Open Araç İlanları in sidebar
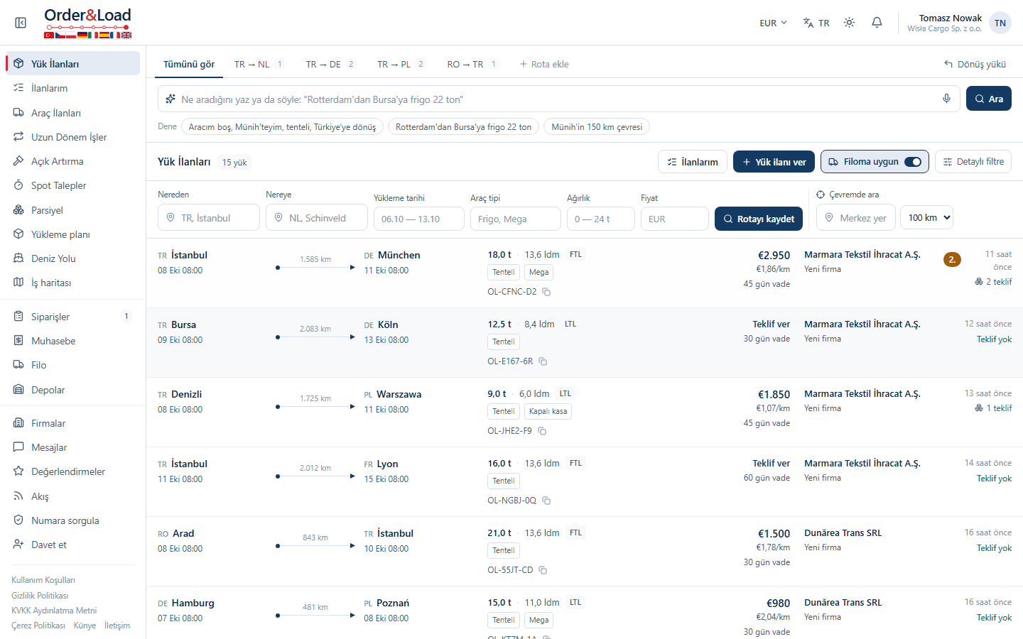The width and height of the screenshot is (1023, 639). [72, 113]
